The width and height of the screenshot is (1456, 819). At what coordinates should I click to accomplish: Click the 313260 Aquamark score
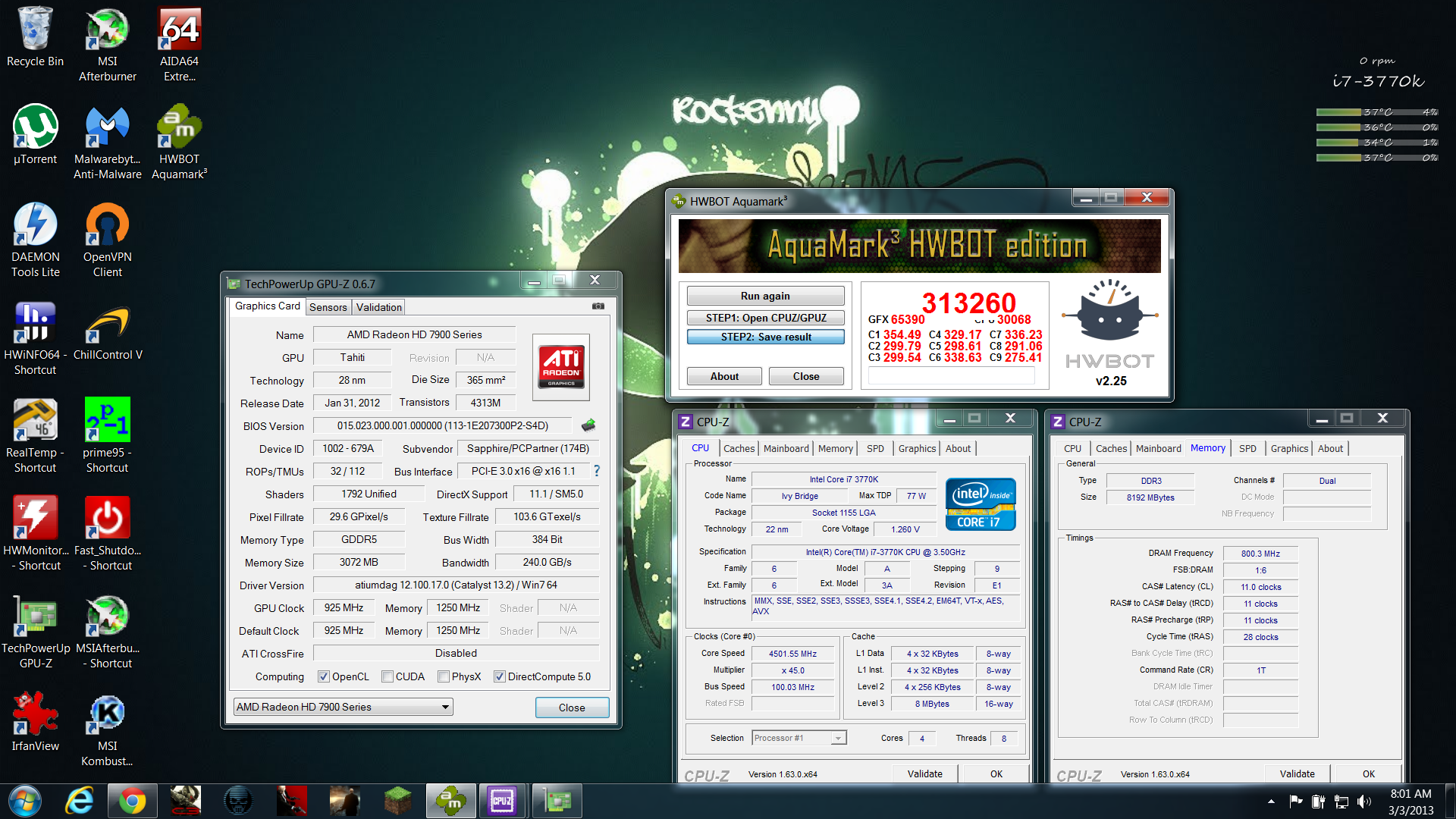968,303
